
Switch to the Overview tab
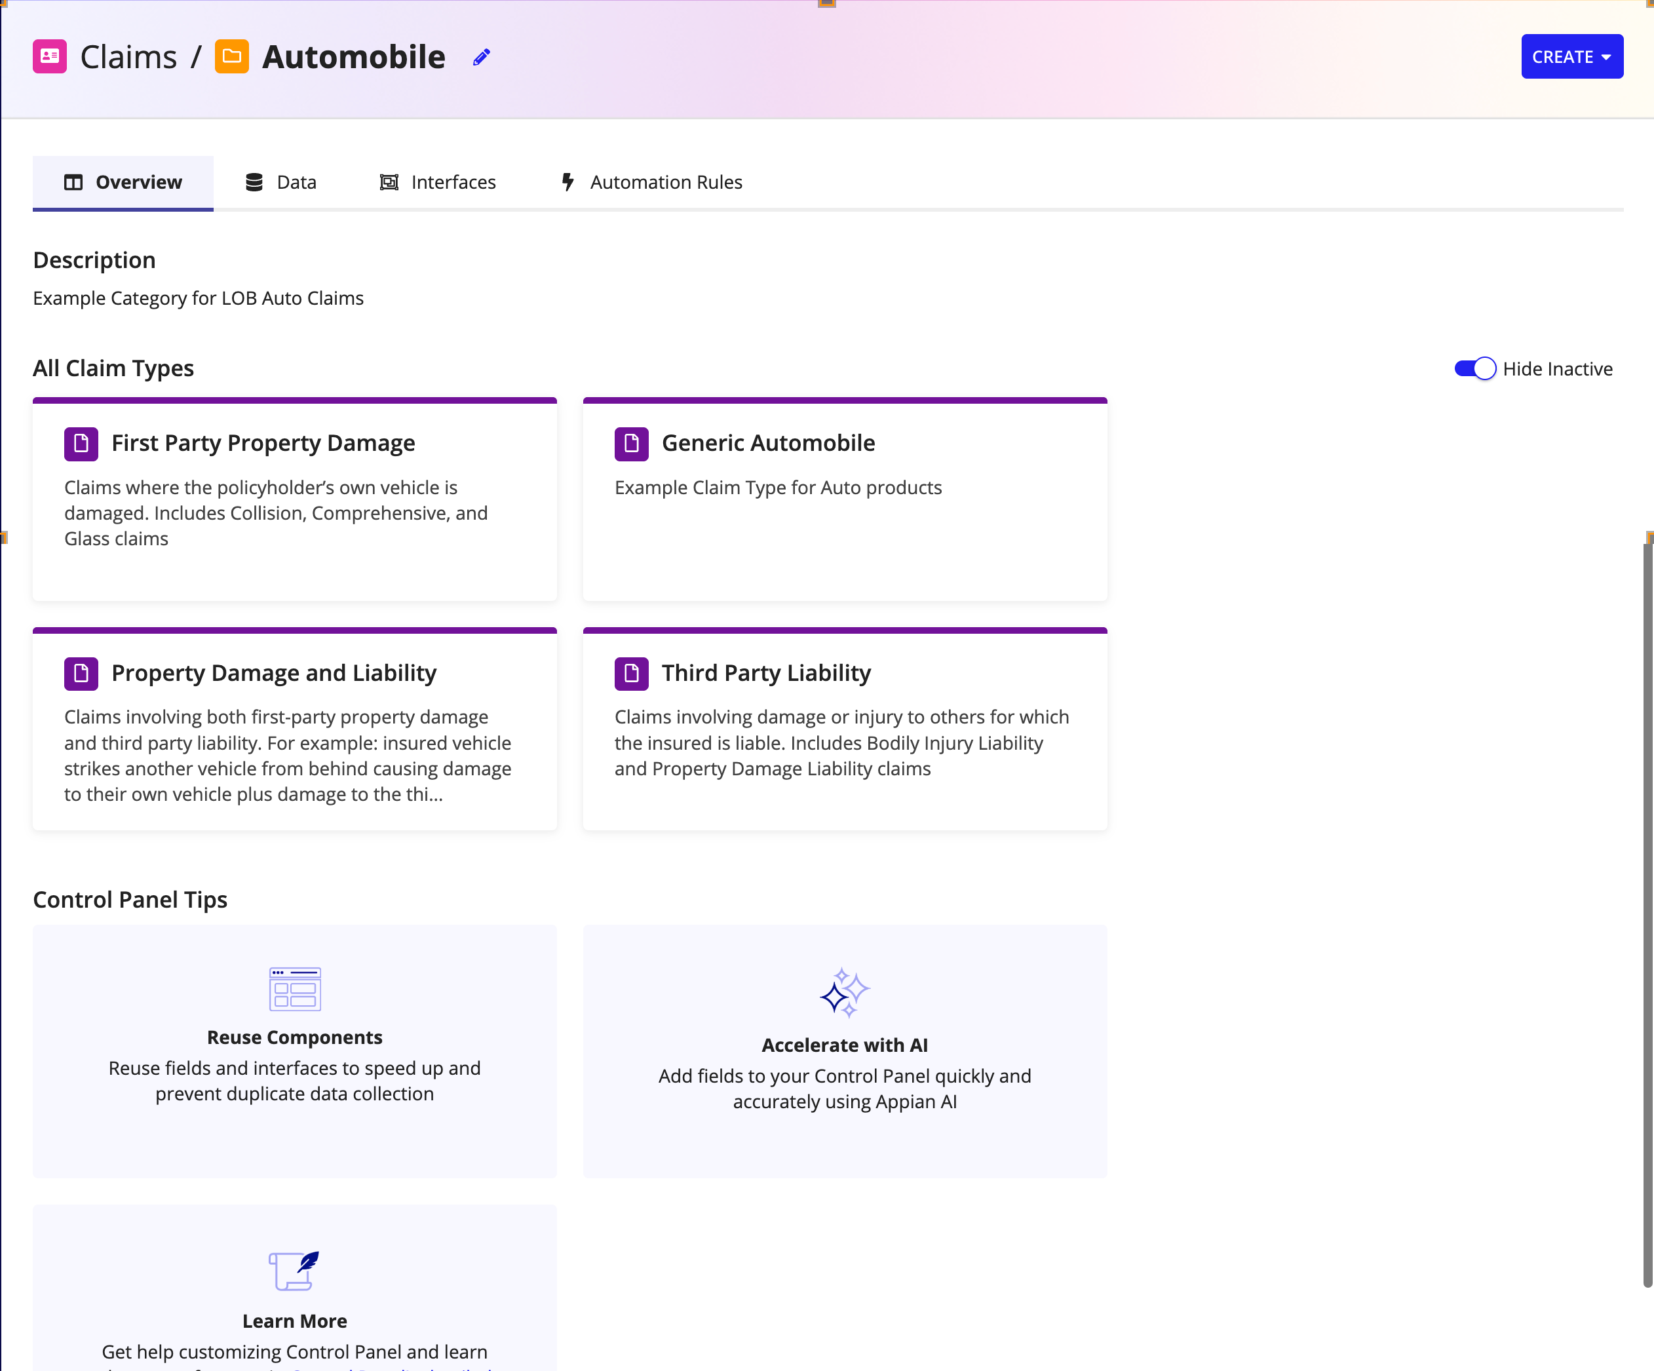pyautogui.click(x=123, y=183)
